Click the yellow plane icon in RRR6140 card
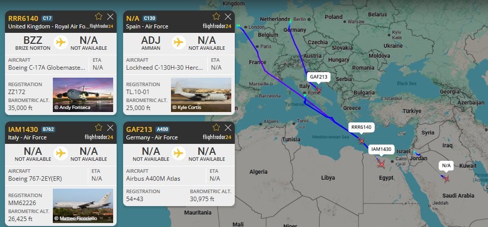488x227 pixels. tap(61, 42)
